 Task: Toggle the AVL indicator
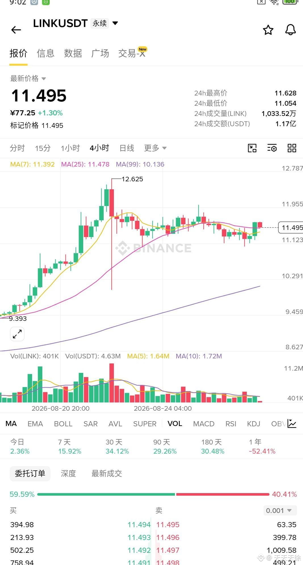(115, 424)
